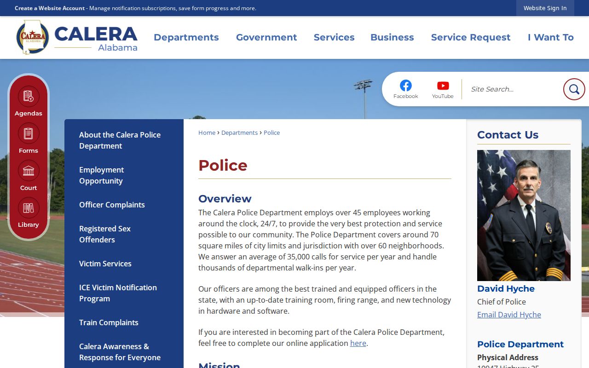Open the Business menu

click(392, 37)
